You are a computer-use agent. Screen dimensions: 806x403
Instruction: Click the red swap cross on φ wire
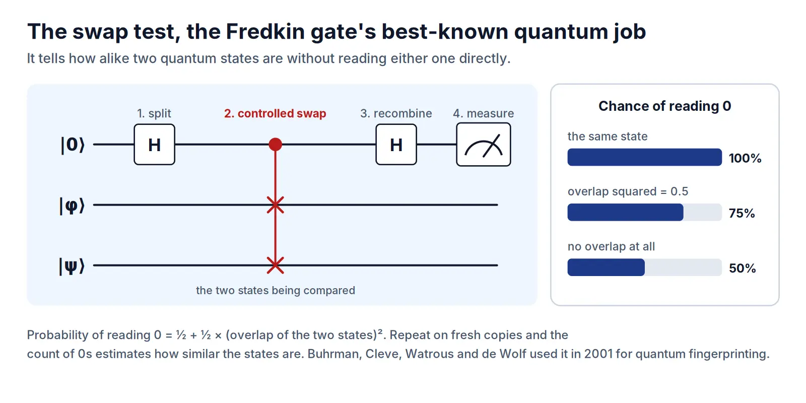coord(275,205)
